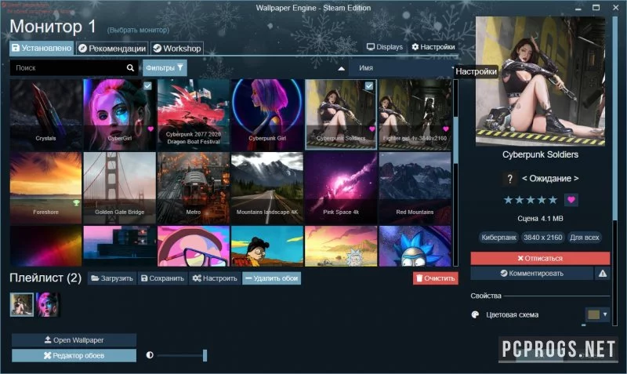
Task: Select the Mountains landscape 4K wallpaper
Action: [267, 188]
